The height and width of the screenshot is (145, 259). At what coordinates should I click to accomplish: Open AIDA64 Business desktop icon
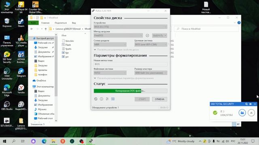21,57
